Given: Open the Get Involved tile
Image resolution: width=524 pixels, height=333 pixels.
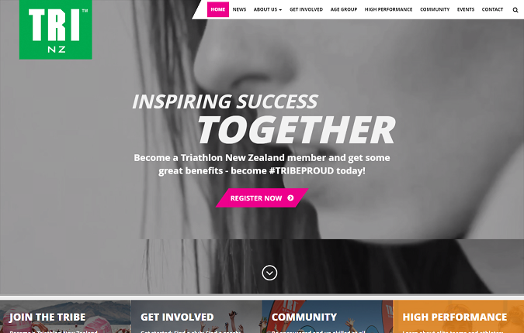Looking at the screenshot, I should coord(196,317).
